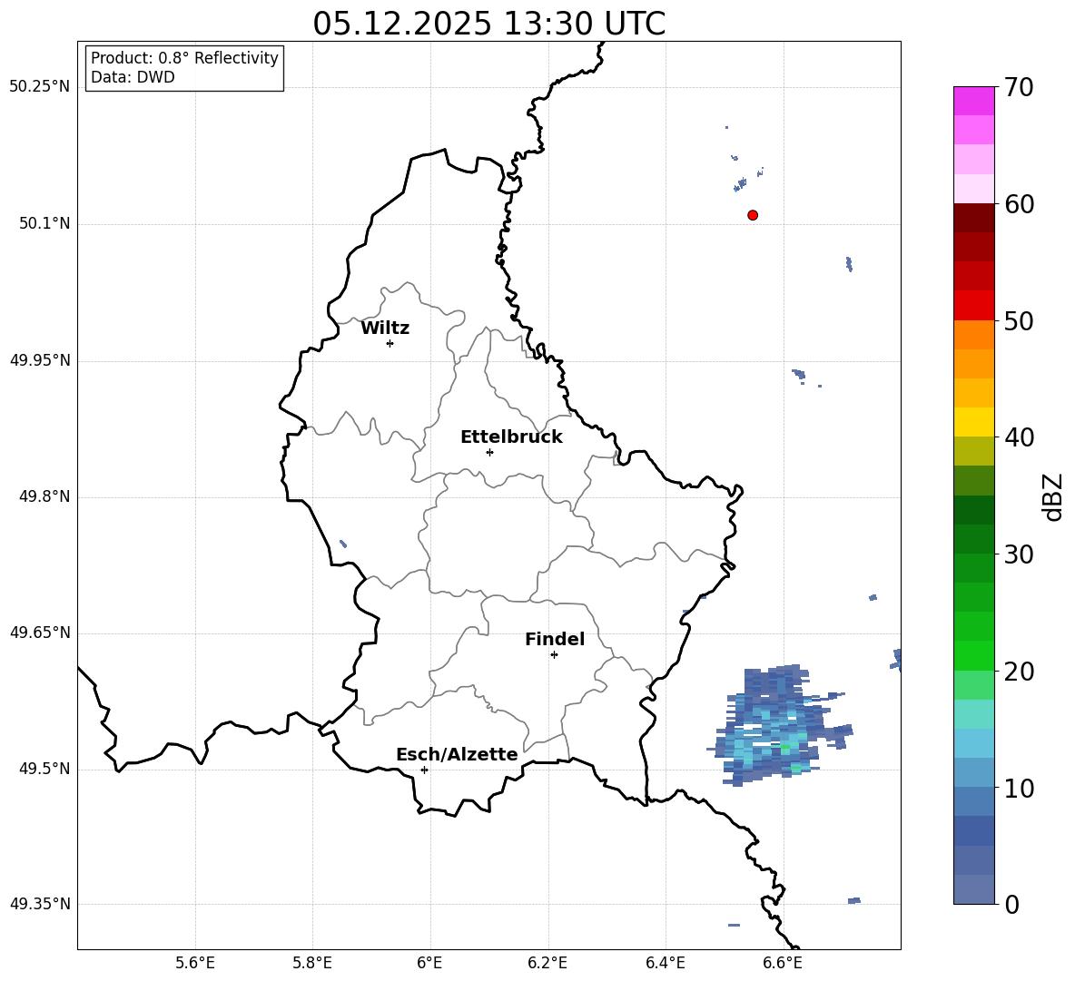
Task: Click the title '05.12.2025 13:30 UTC'
Action: click(488, 24)
